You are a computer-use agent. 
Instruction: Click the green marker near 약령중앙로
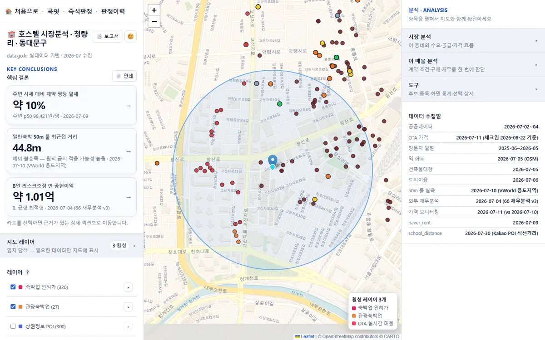coord(280,104)
